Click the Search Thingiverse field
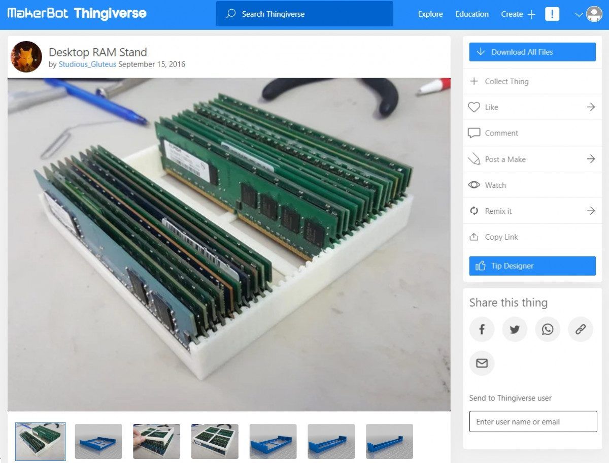Viewport: 609px width, 463px height. click(304, 14)
